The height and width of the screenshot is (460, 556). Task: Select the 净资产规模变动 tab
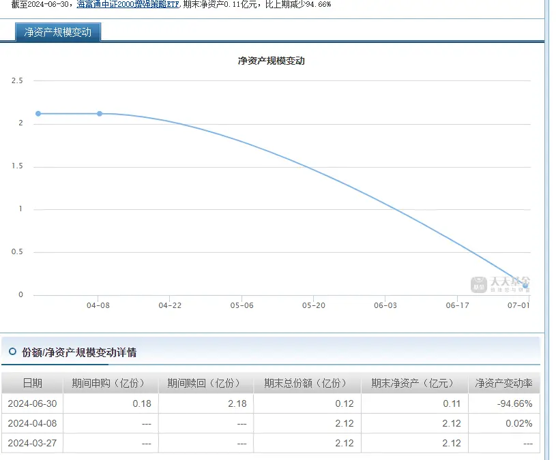click(58, 31)
